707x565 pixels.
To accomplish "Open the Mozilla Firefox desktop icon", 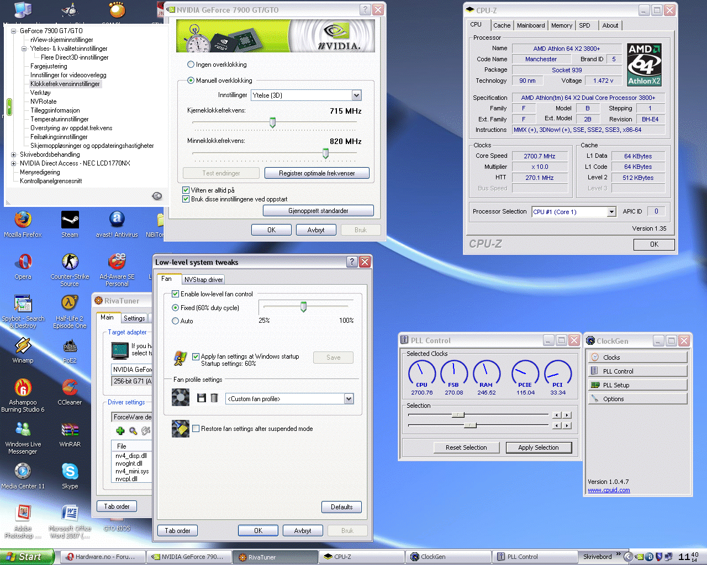I will 23,224.
